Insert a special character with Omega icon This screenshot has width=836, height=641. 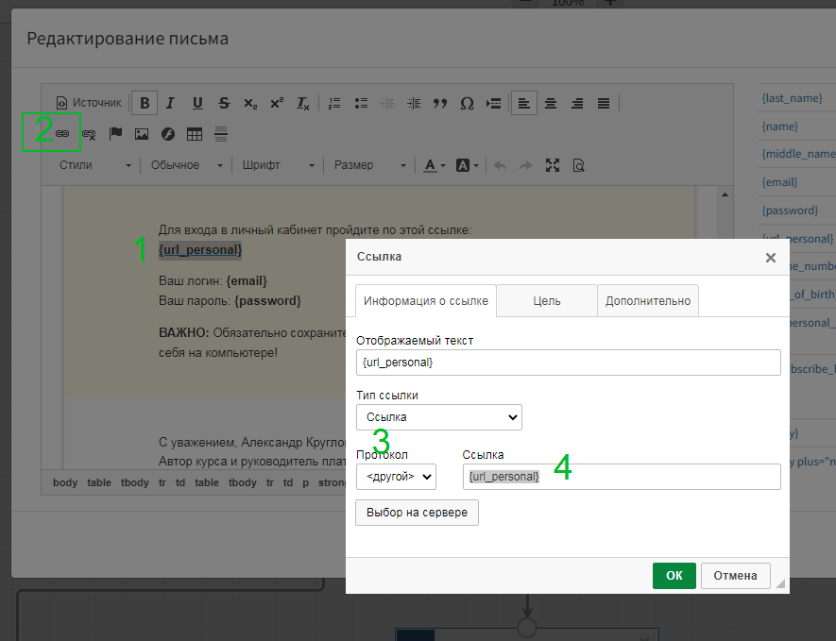[467, 103]
